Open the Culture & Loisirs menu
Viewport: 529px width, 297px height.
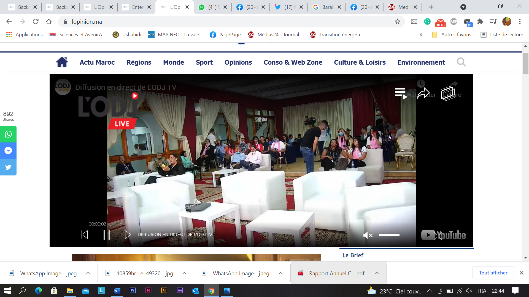click(x=360, y=62)
